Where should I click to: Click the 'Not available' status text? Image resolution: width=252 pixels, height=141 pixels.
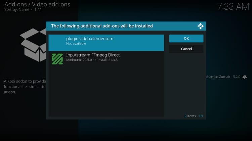tap(76, 44)
